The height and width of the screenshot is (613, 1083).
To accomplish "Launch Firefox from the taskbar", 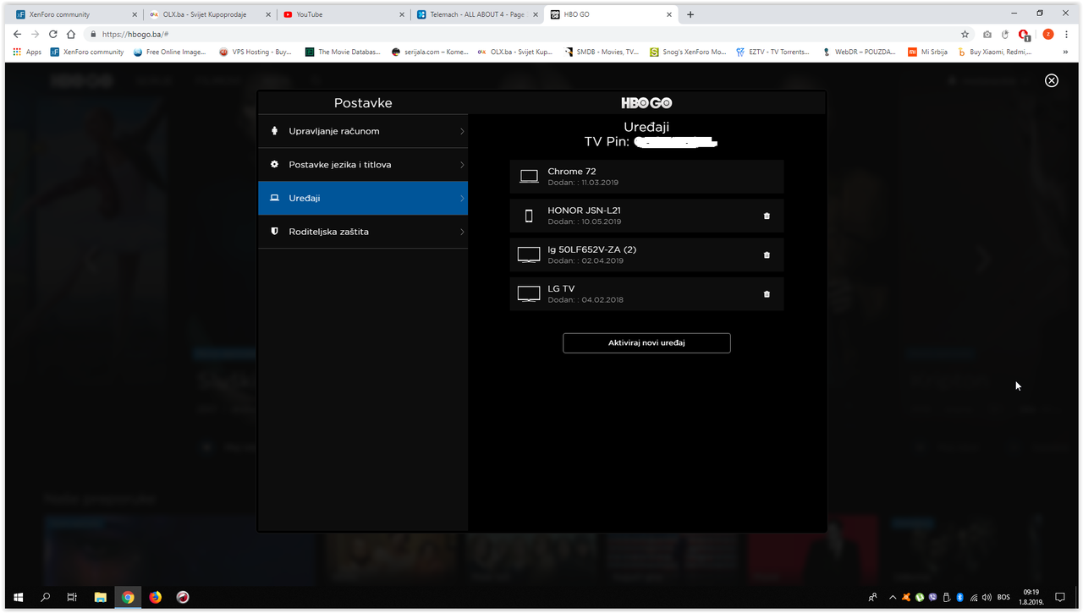I will pos(155,597).
